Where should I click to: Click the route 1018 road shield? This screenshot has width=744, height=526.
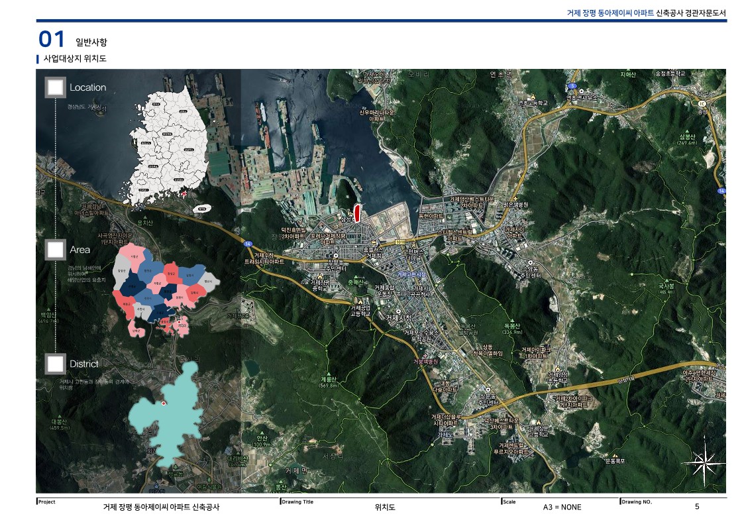(x=399, y=242)
